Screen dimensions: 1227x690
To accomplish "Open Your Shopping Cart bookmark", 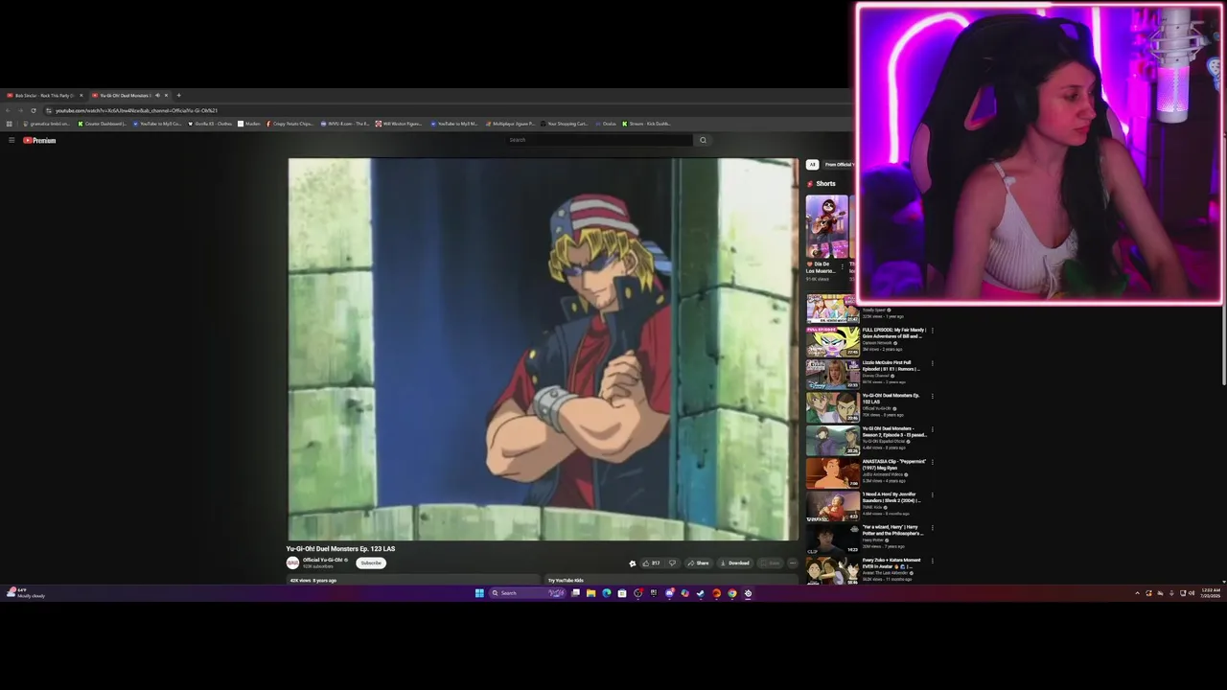I will click(x=564, y=124).
